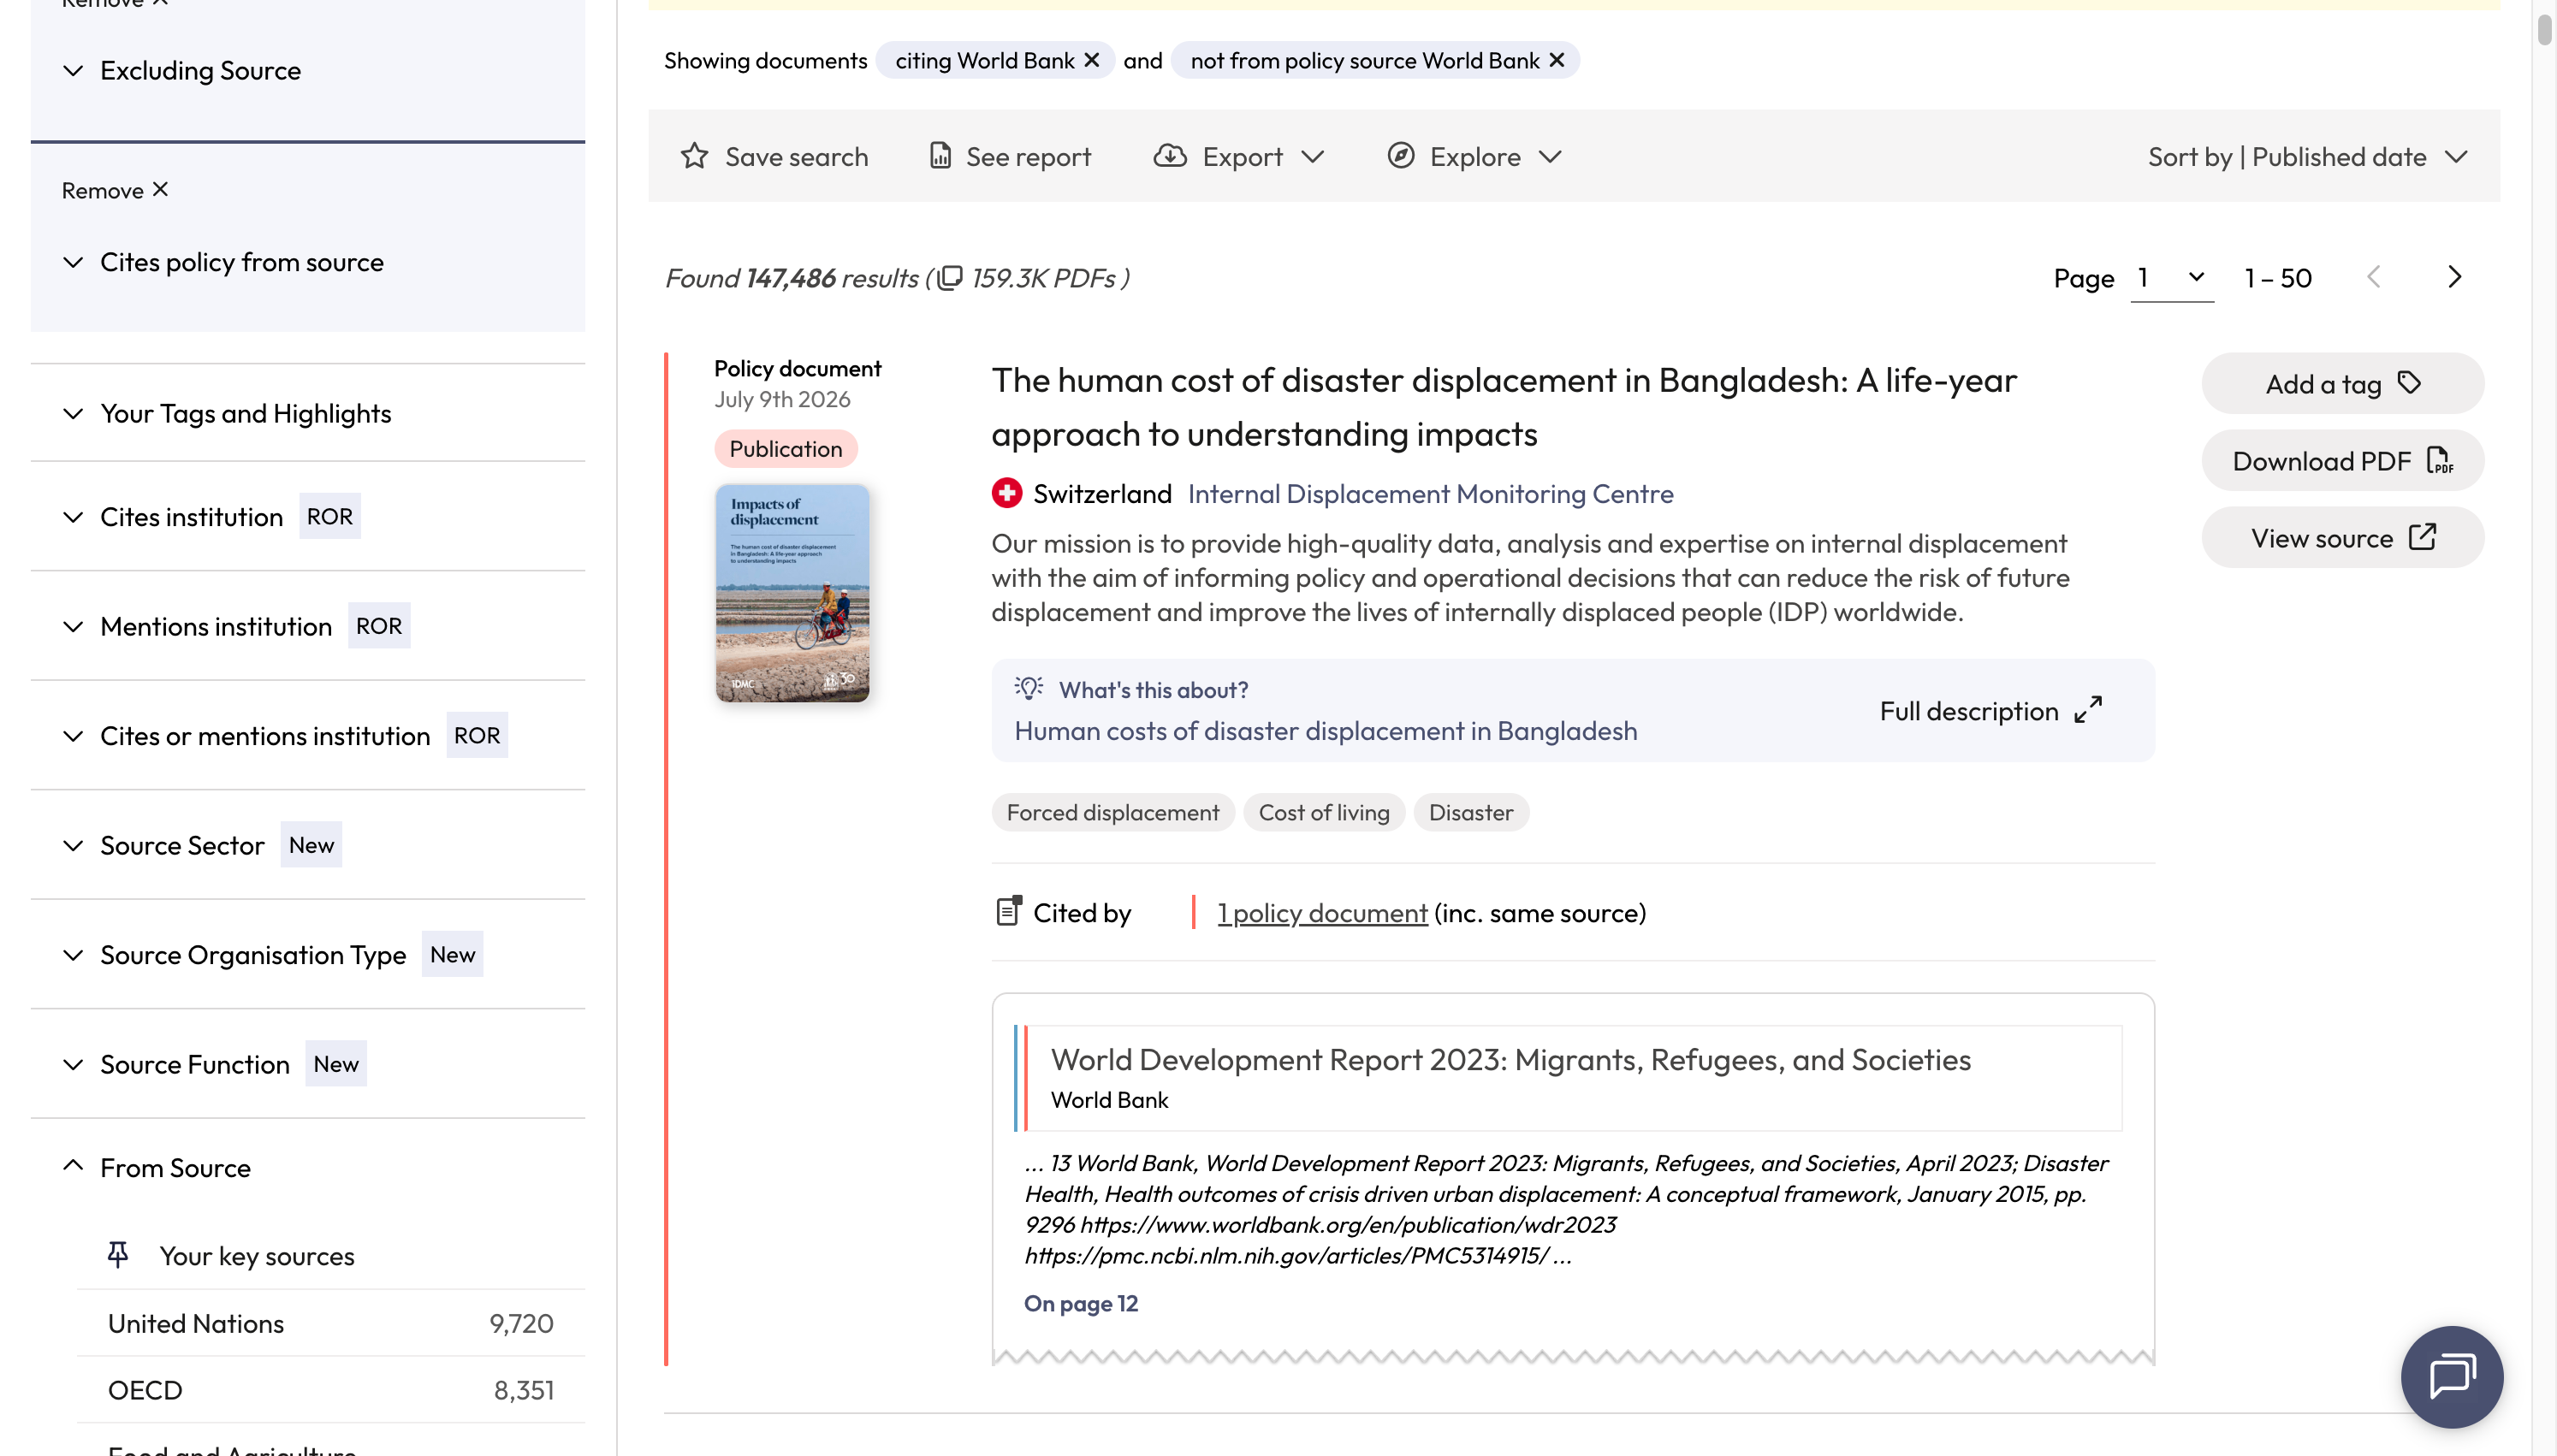Select United Nations source filter
This screenshot has width=2557, height=1456.
(331, 1324)
